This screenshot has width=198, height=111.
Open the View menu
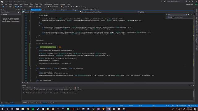pyautogui.click(x=10, y=4)
